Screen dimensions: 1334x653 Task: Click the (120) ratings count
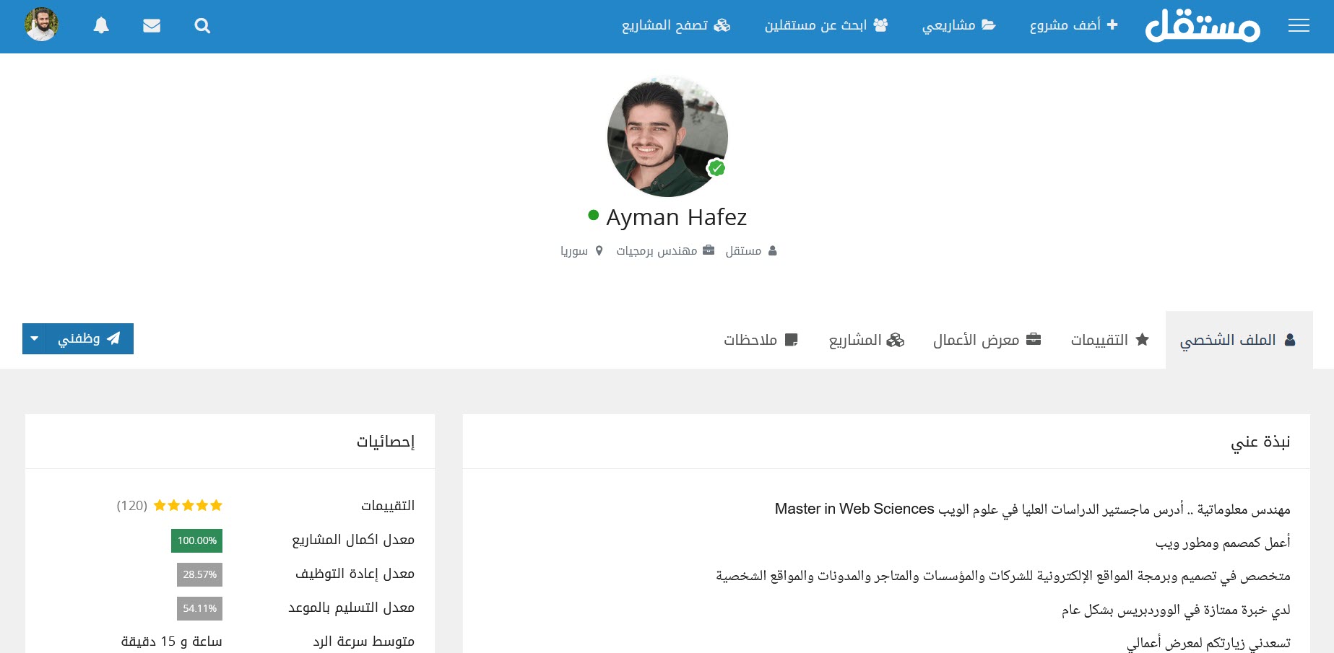coord(132,505)
